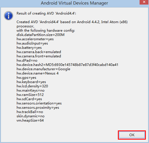149x143 pixels.
Task: Click the 'Created AVD Android4.4' description text
Action: 72,24
